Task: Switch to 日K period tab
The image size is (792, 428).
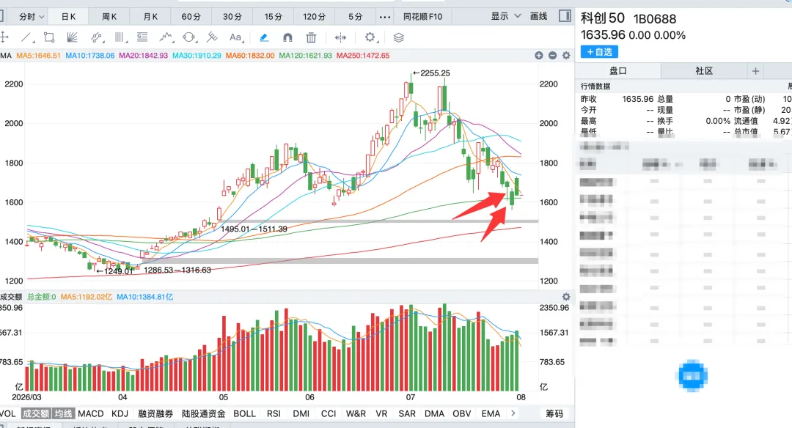Action: point(68,17)
